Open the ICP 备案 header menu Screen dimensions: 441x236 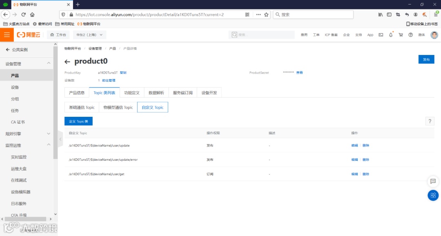(331, 35)
